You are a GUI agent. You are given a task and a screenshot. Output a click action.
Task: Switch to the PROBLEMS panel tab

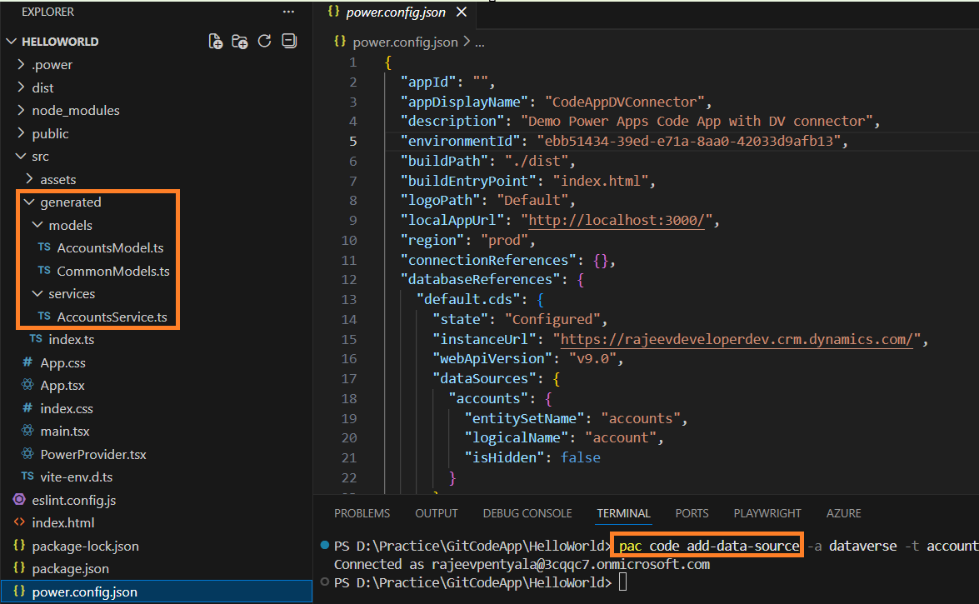click(362, 513)
